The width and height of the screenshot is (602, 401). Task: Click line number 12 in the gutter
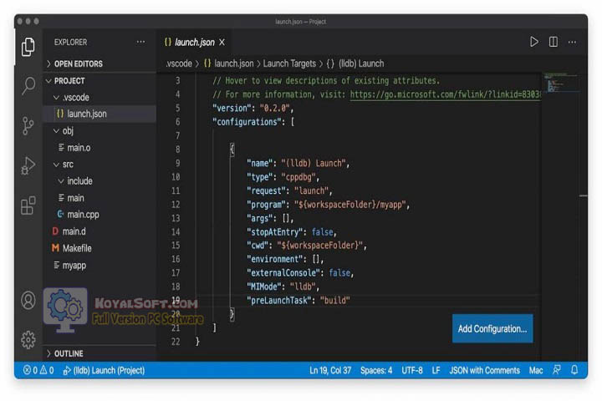point(176,205)
